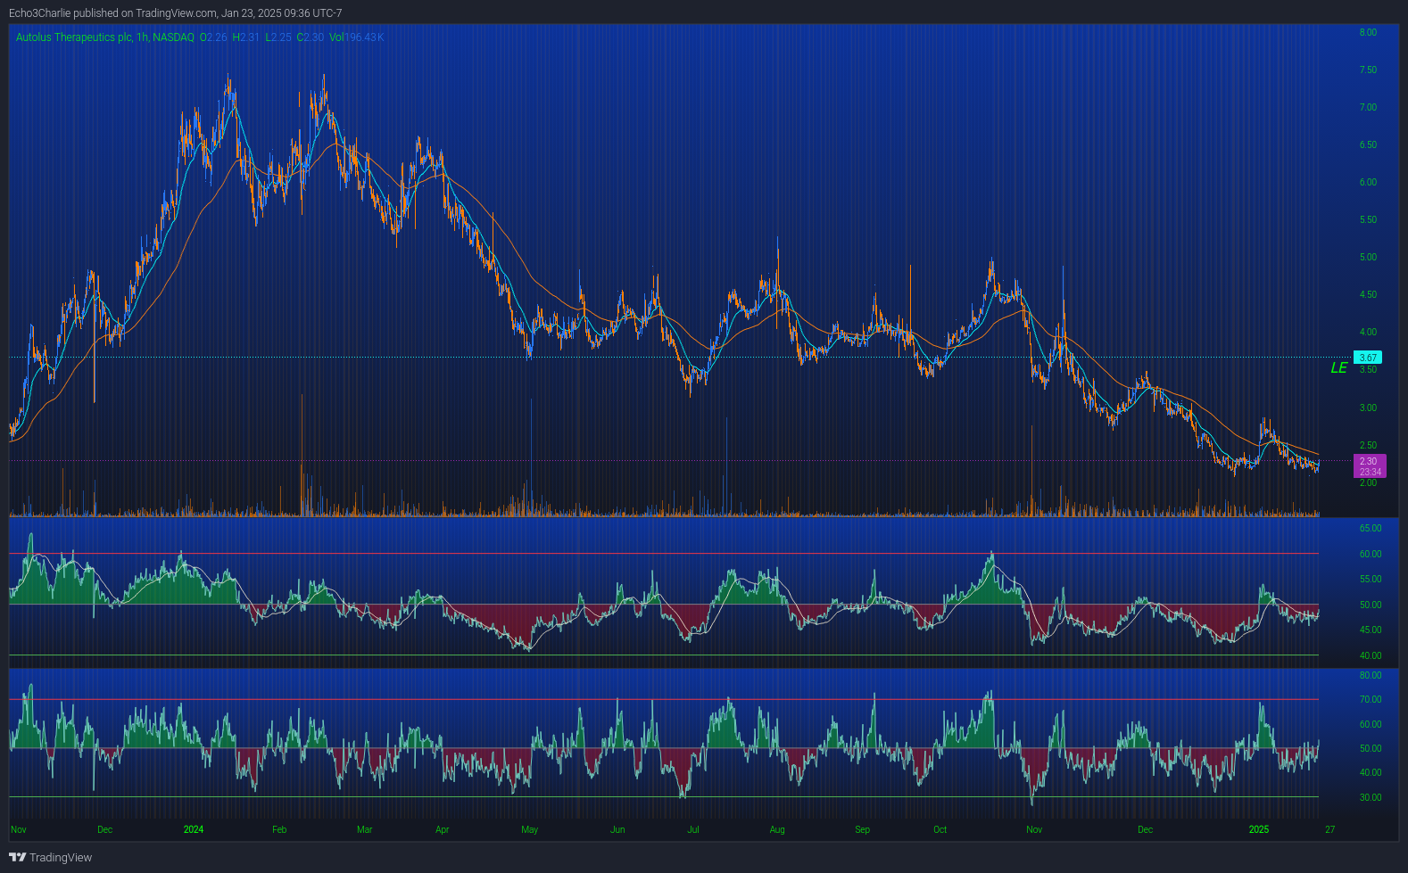The height and width of the screenshot is (873, 1408).
Task: Click the cyan '3.67' price level tag
Action: 1368,358
